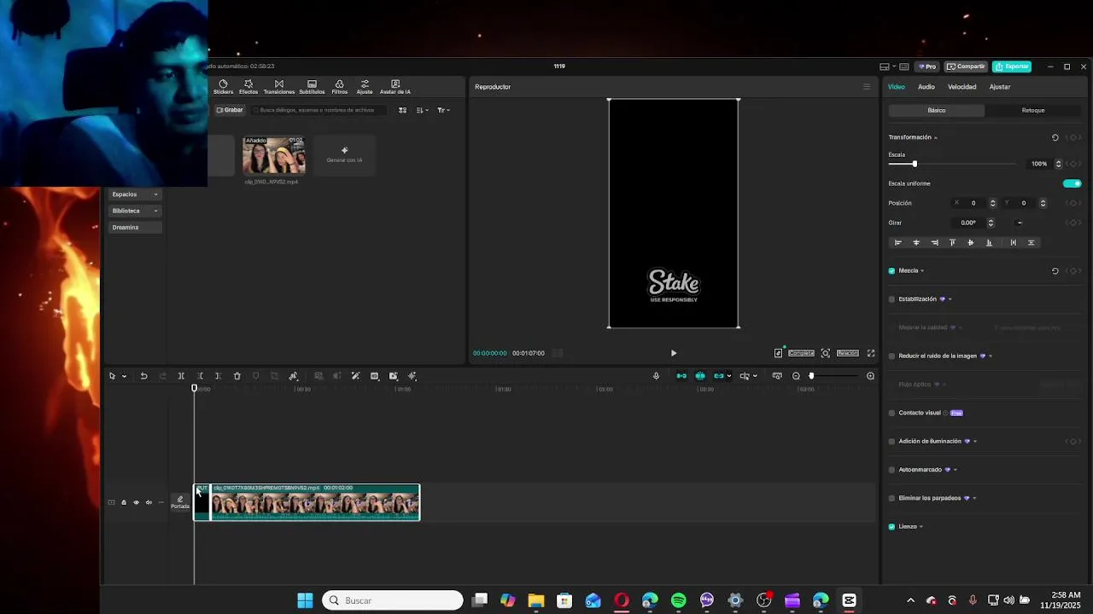Mute the main track audio
This screenshot has width=1093, height=614.
pyautogui.click(x=149, y=502)
